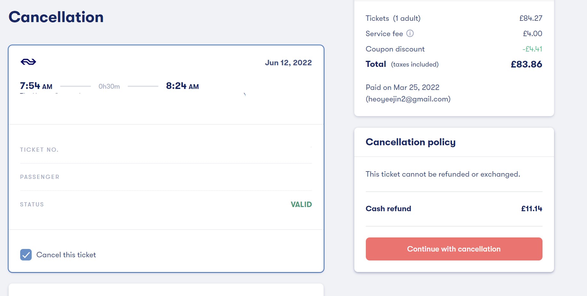587x296 pixels.
Task: Open the Service fee info icon
Action: (410, 33)
